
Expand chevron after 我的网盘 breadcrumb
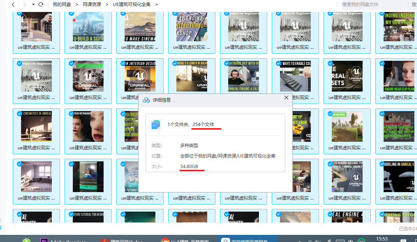pyautogui.click(x=77, y=5)
